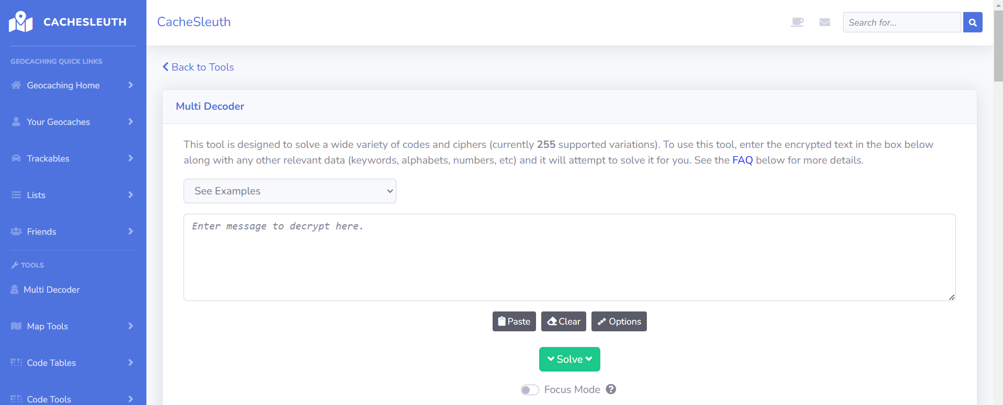The height and width of the screenshot is (405, 1003).
Task: Click the magnifying glass search button
Action: click(973, 22)
